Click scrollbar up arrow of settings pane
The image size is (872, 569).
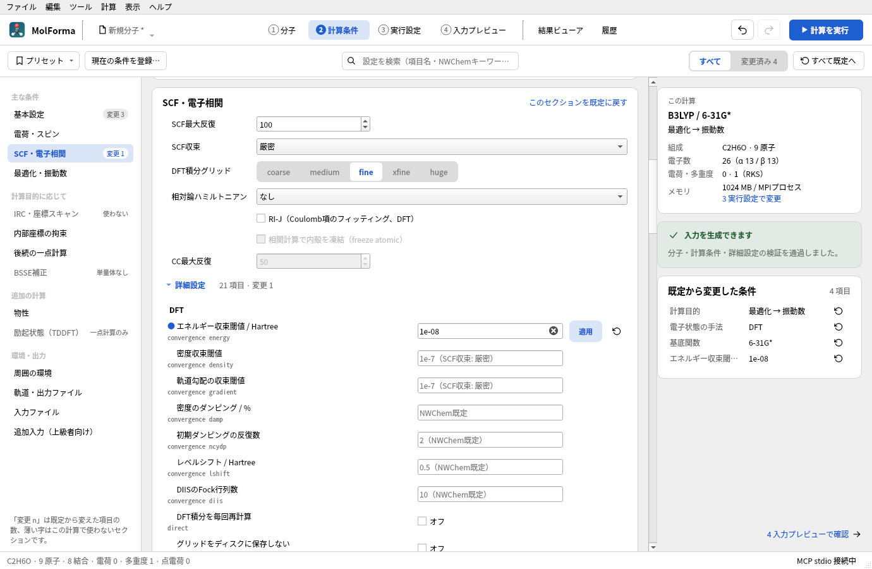point(653,82)
